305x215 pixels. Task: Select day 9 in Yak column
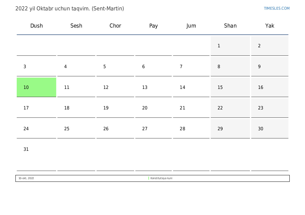pos(270,67)
